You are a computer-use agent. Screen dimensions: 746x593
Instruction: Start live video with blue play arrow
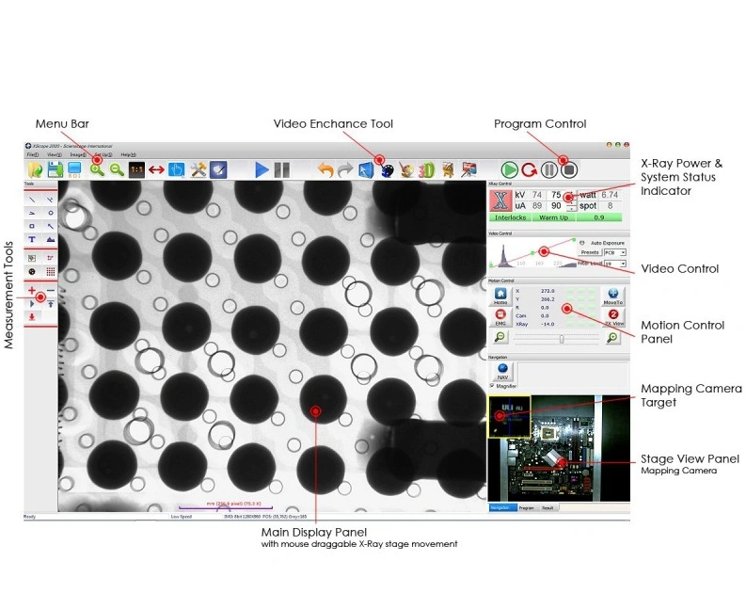pyautogui.click(x=262, y=170)
